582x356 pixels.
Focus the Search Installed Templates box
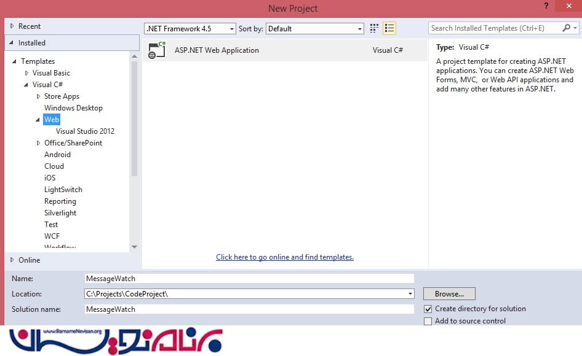pos(495,28)
